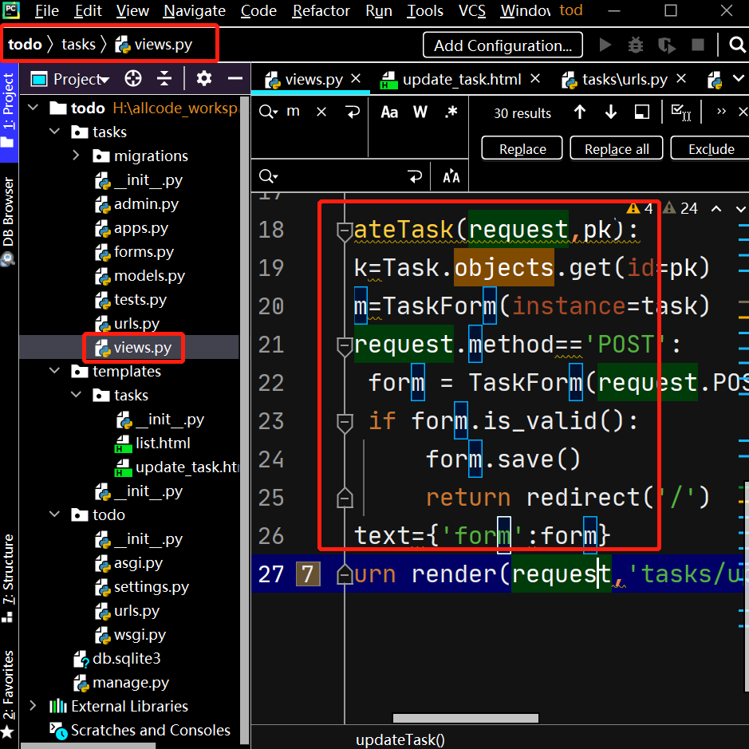The height and width of the screenshot is (749, 749).
Task: Click horizontal scrollbar of code editor
Action: click(x=465, y=718)
